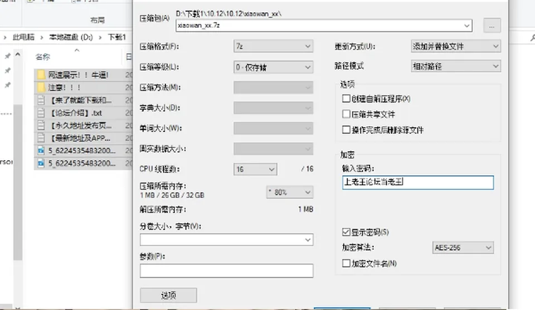Click the browse "..." button for archive path
Viewport: 535px width, 310px height.
pyautogui.click(x=492, y=26)
